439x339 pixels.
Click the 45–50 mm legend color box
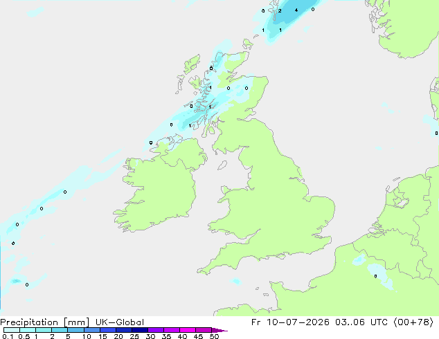click(x=204, y=330)
